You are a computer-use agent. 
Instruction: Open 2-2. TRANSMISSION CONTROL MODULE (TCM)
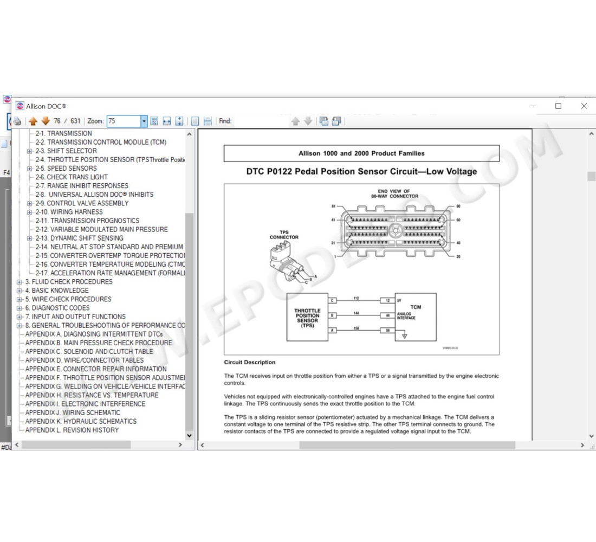point(101,142)
